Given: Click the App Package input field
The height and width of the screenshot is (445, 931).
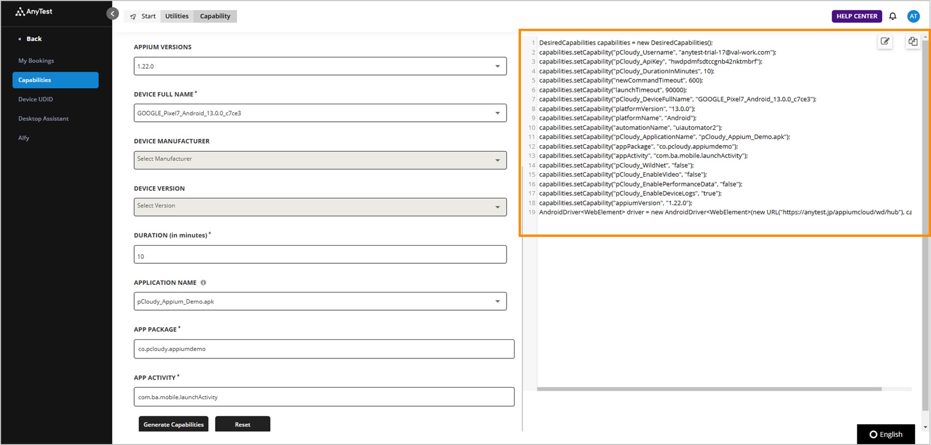Looking at the screenshot, I should point(324,349).
